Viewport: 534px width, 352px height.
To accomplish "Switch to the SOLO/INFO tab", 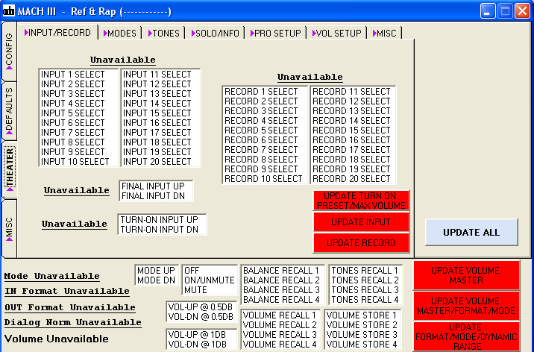I will click(x=216, y=33).
